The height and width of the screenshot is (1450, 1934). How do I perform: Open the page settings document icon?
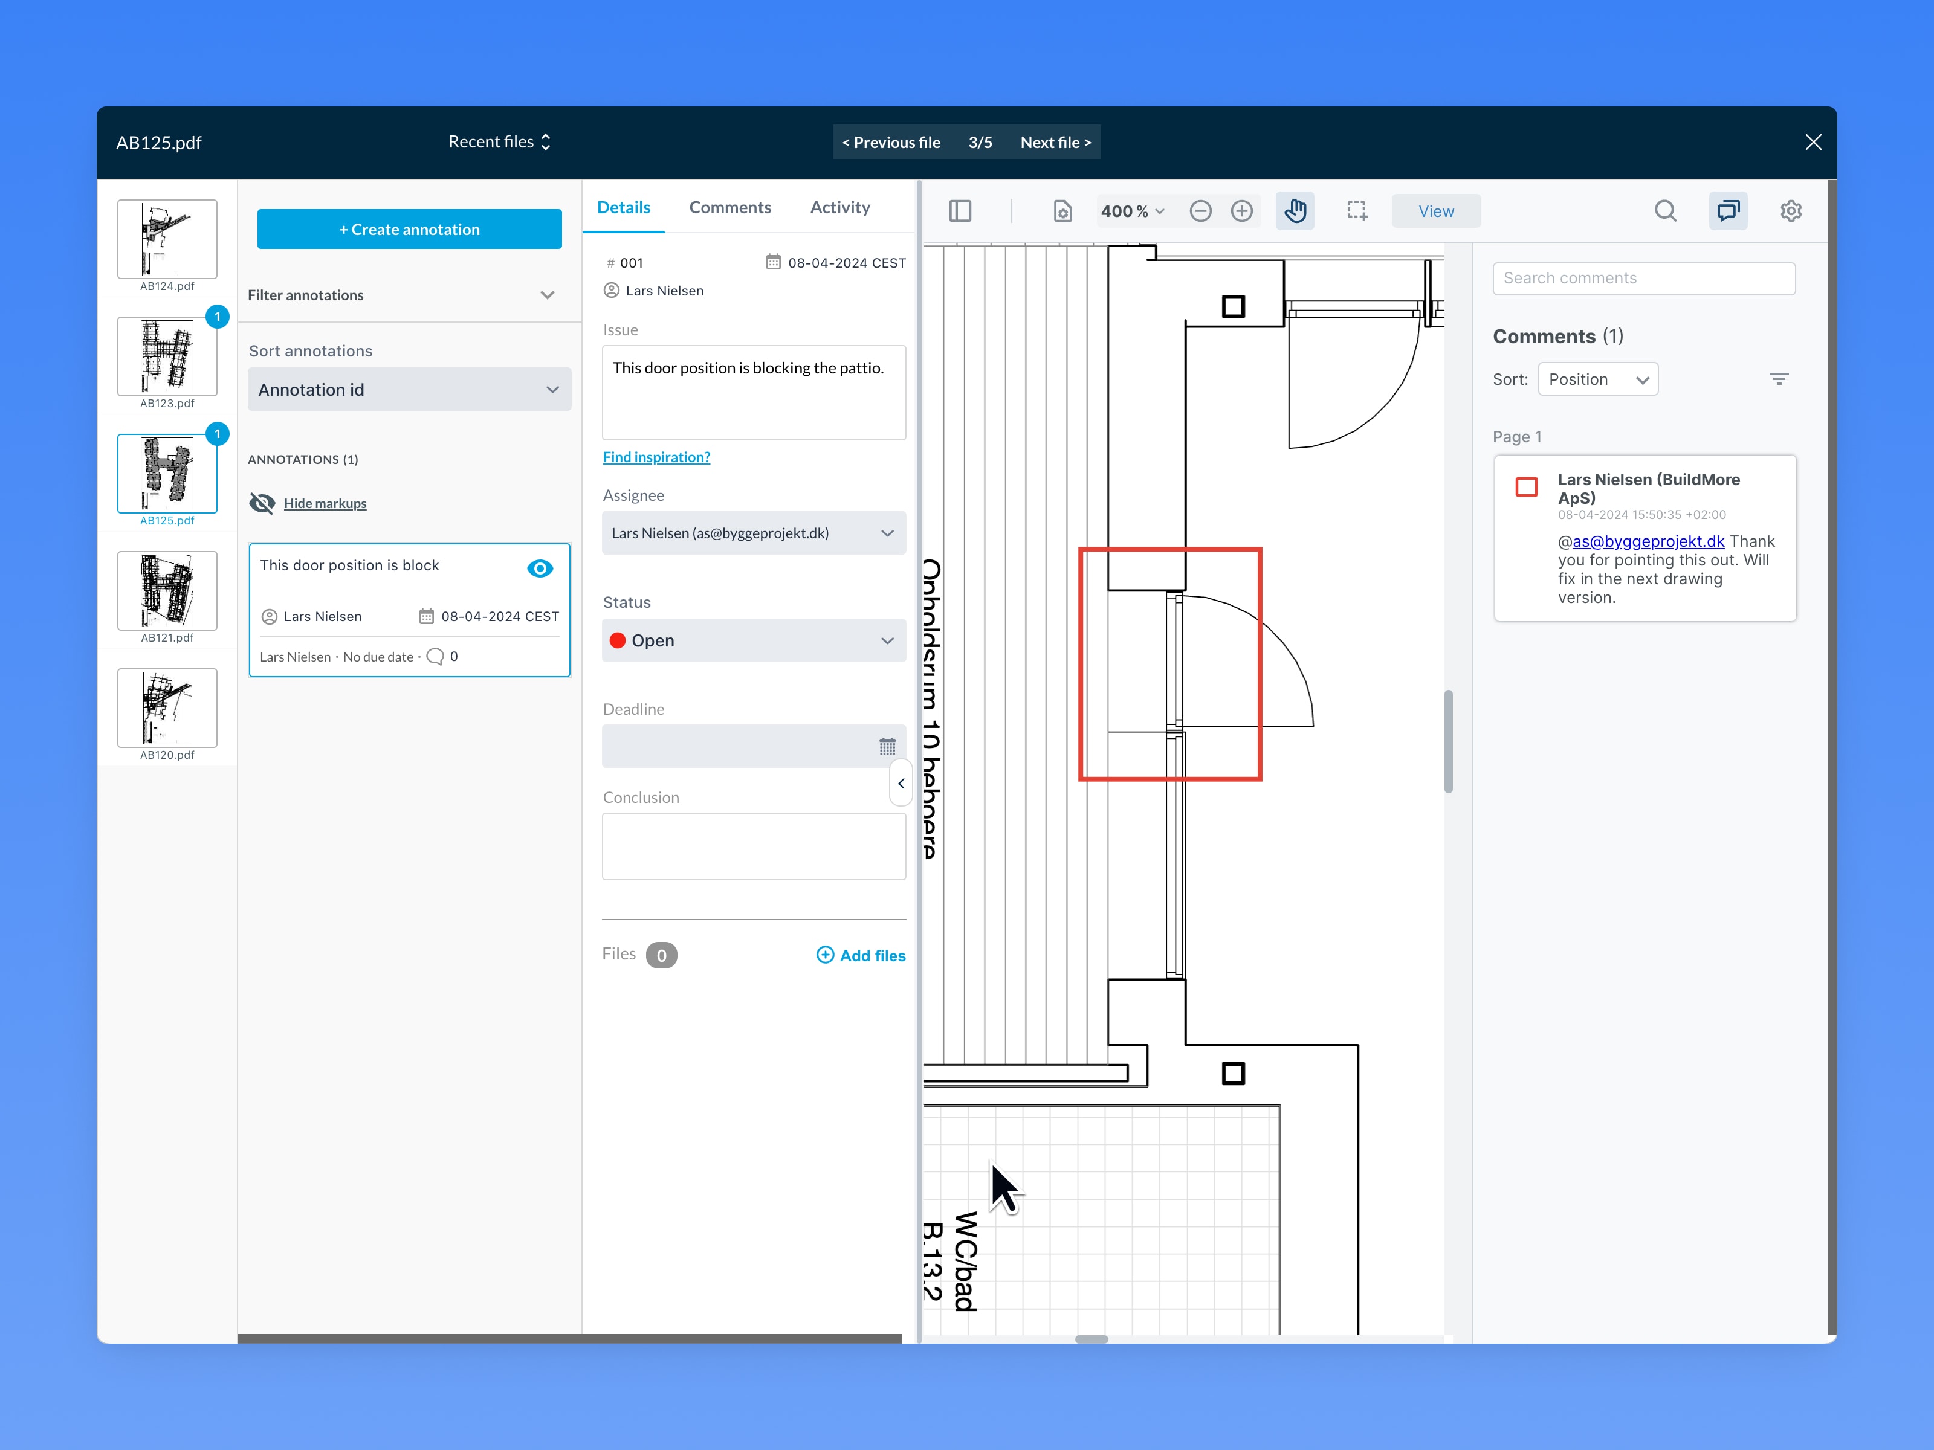click(1062, 211)
